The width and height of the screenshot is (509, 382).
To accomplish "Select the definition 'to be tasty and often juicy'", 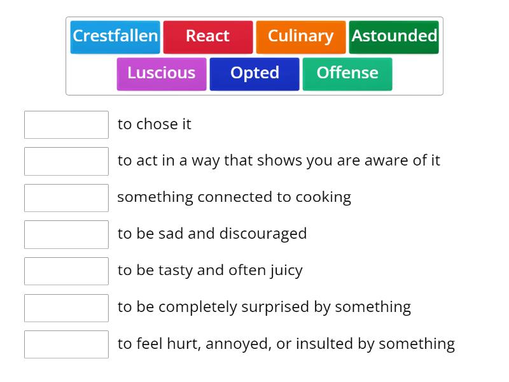I will click(x=210, y=271).
